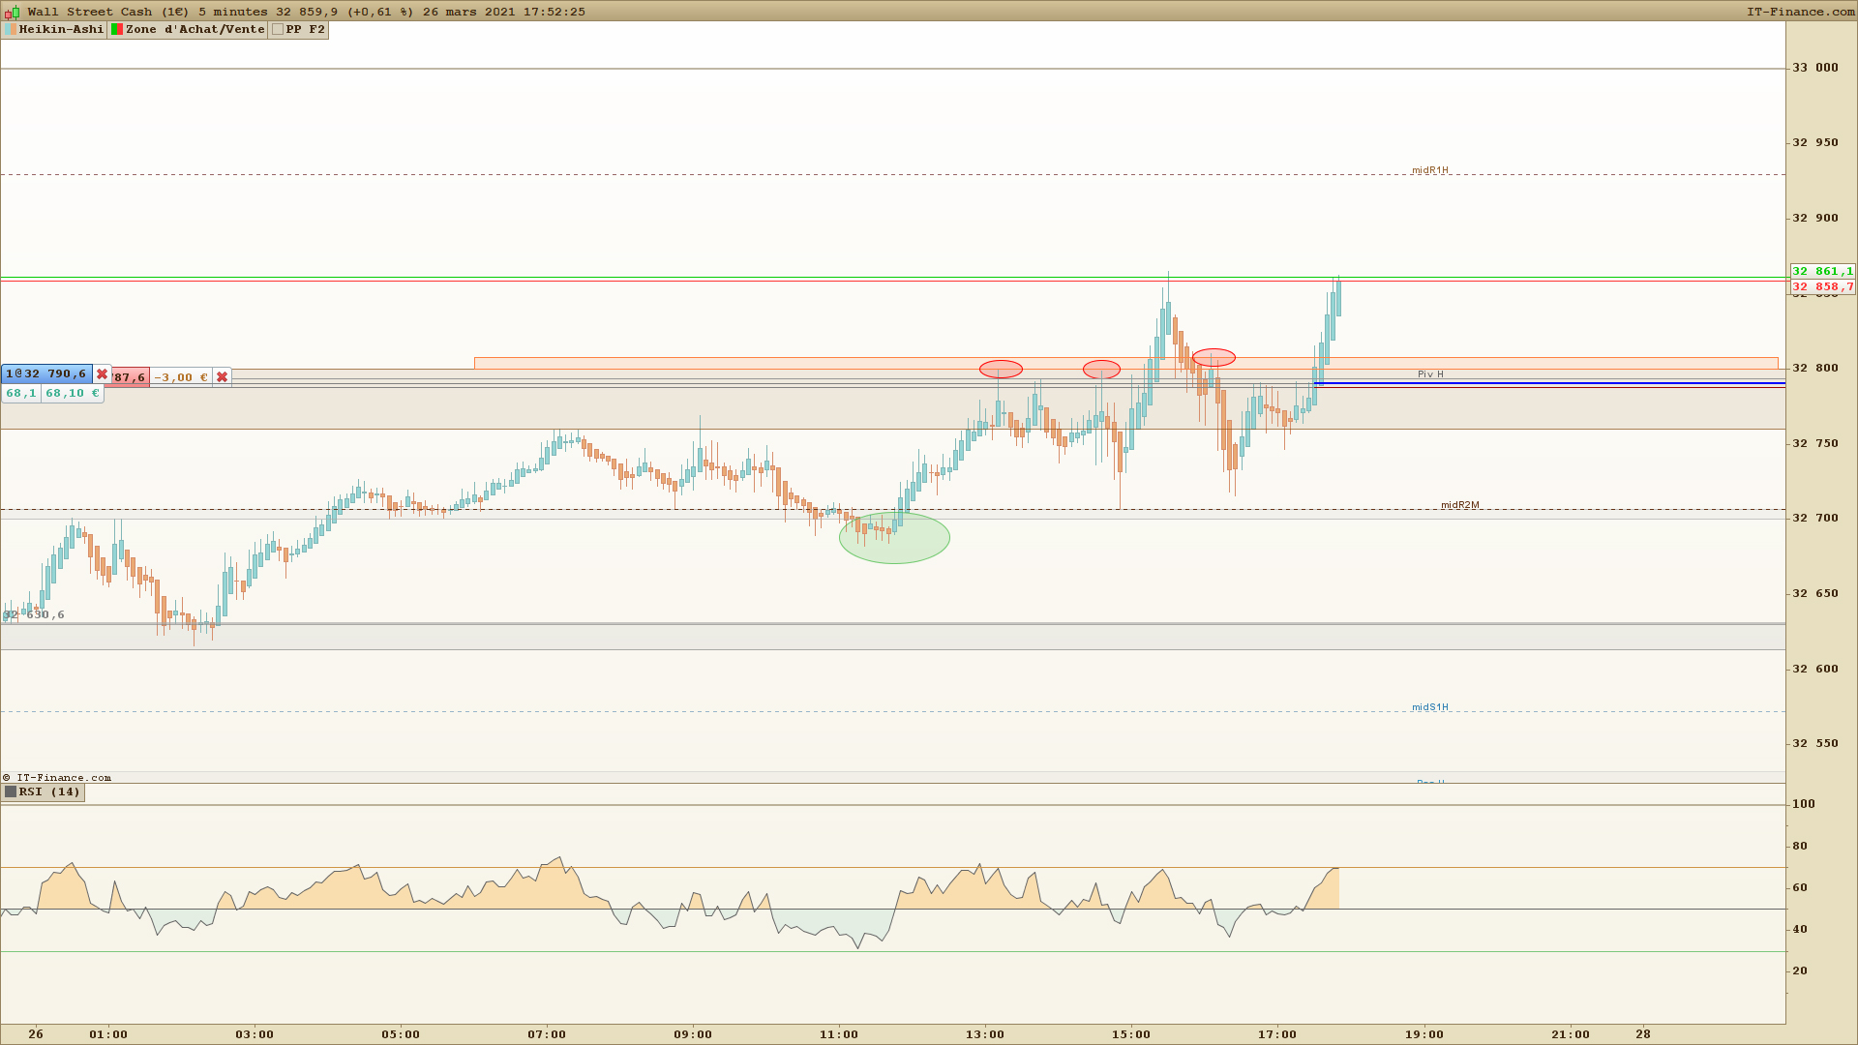Click the Zone d'Achat/Vente green-red icon
Image resolution: width=1858 pixels, height=1045 pixels.
(117, 30)
